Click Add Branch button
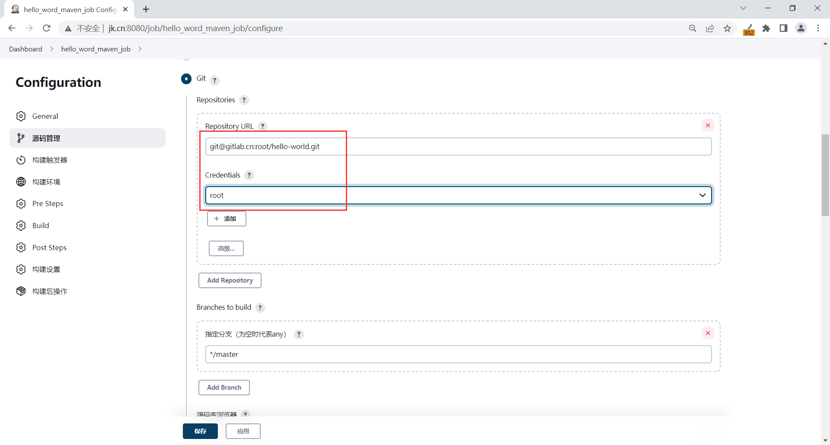Screen dimensions: 830x445 [x=224, y=388]
